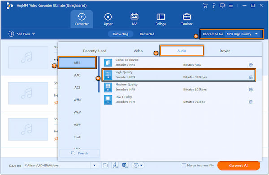The image size is (269, 175).
Task: Open the feedback chat icon
Action: [222, 6]
